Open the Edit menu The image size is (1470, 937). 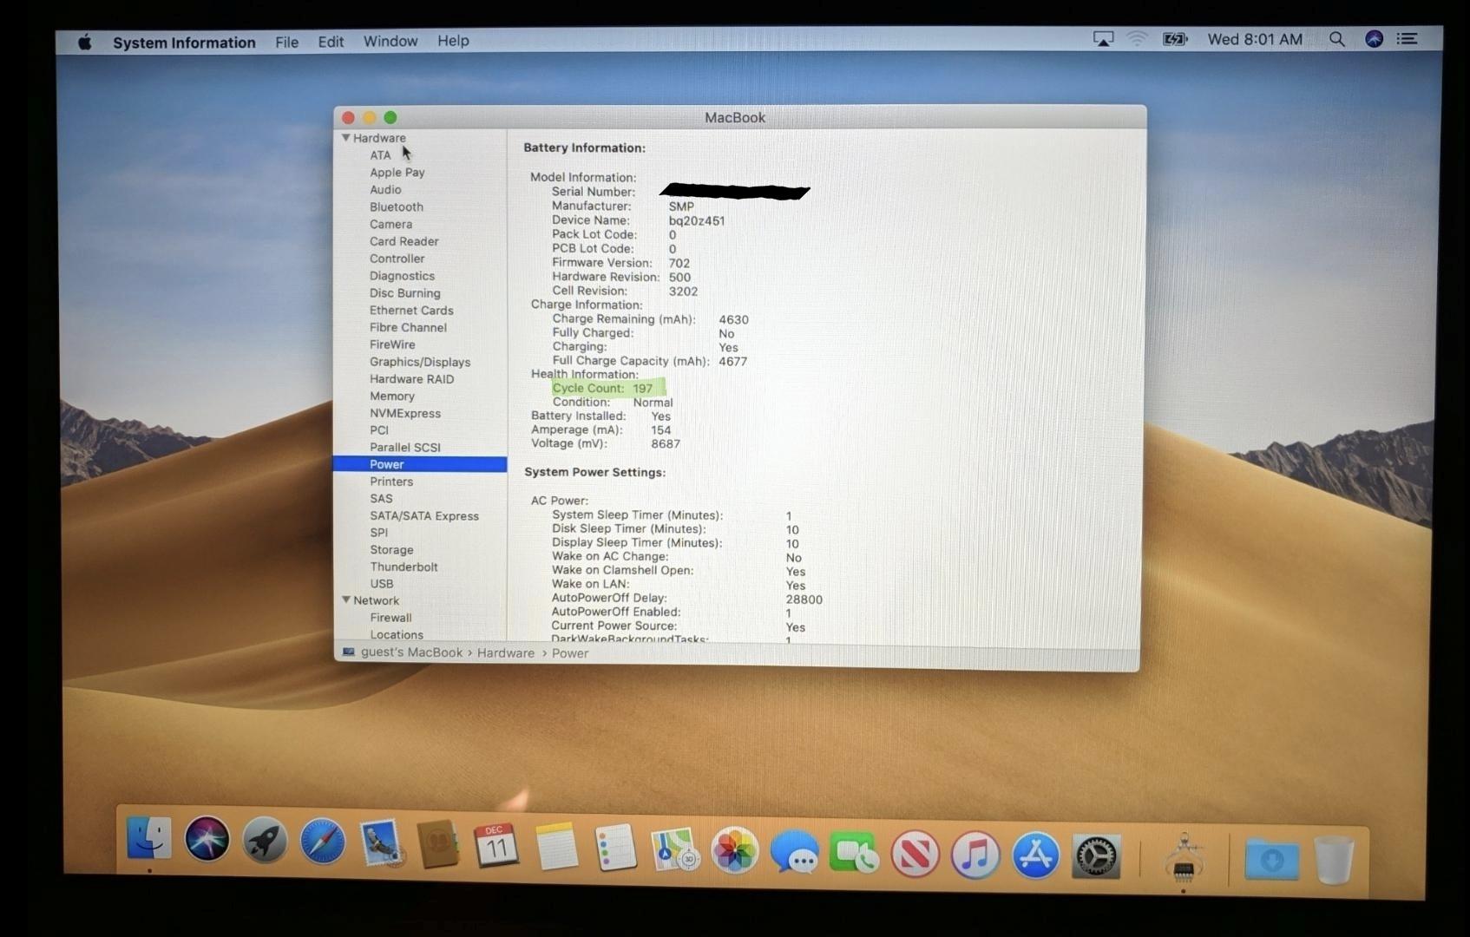(331, 42)
